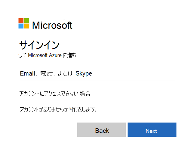Click the word Skype in the placeholder
This screenshot has height=155, width=194.
[84, 73]
